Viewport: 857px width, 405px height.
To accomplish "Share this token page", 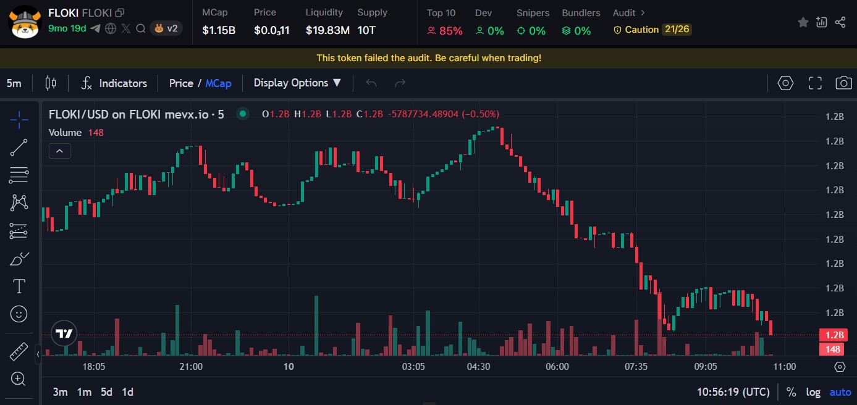I will [x=840, y=22].
